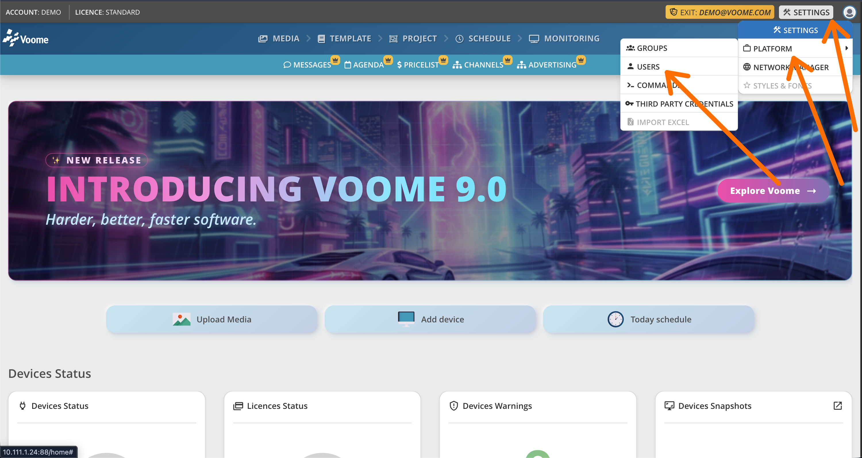Click the Devices Status plug icon
Screen dimensions: 862x458
(22, 406)
